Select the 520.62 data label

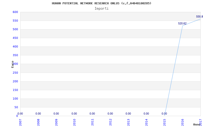182,23
